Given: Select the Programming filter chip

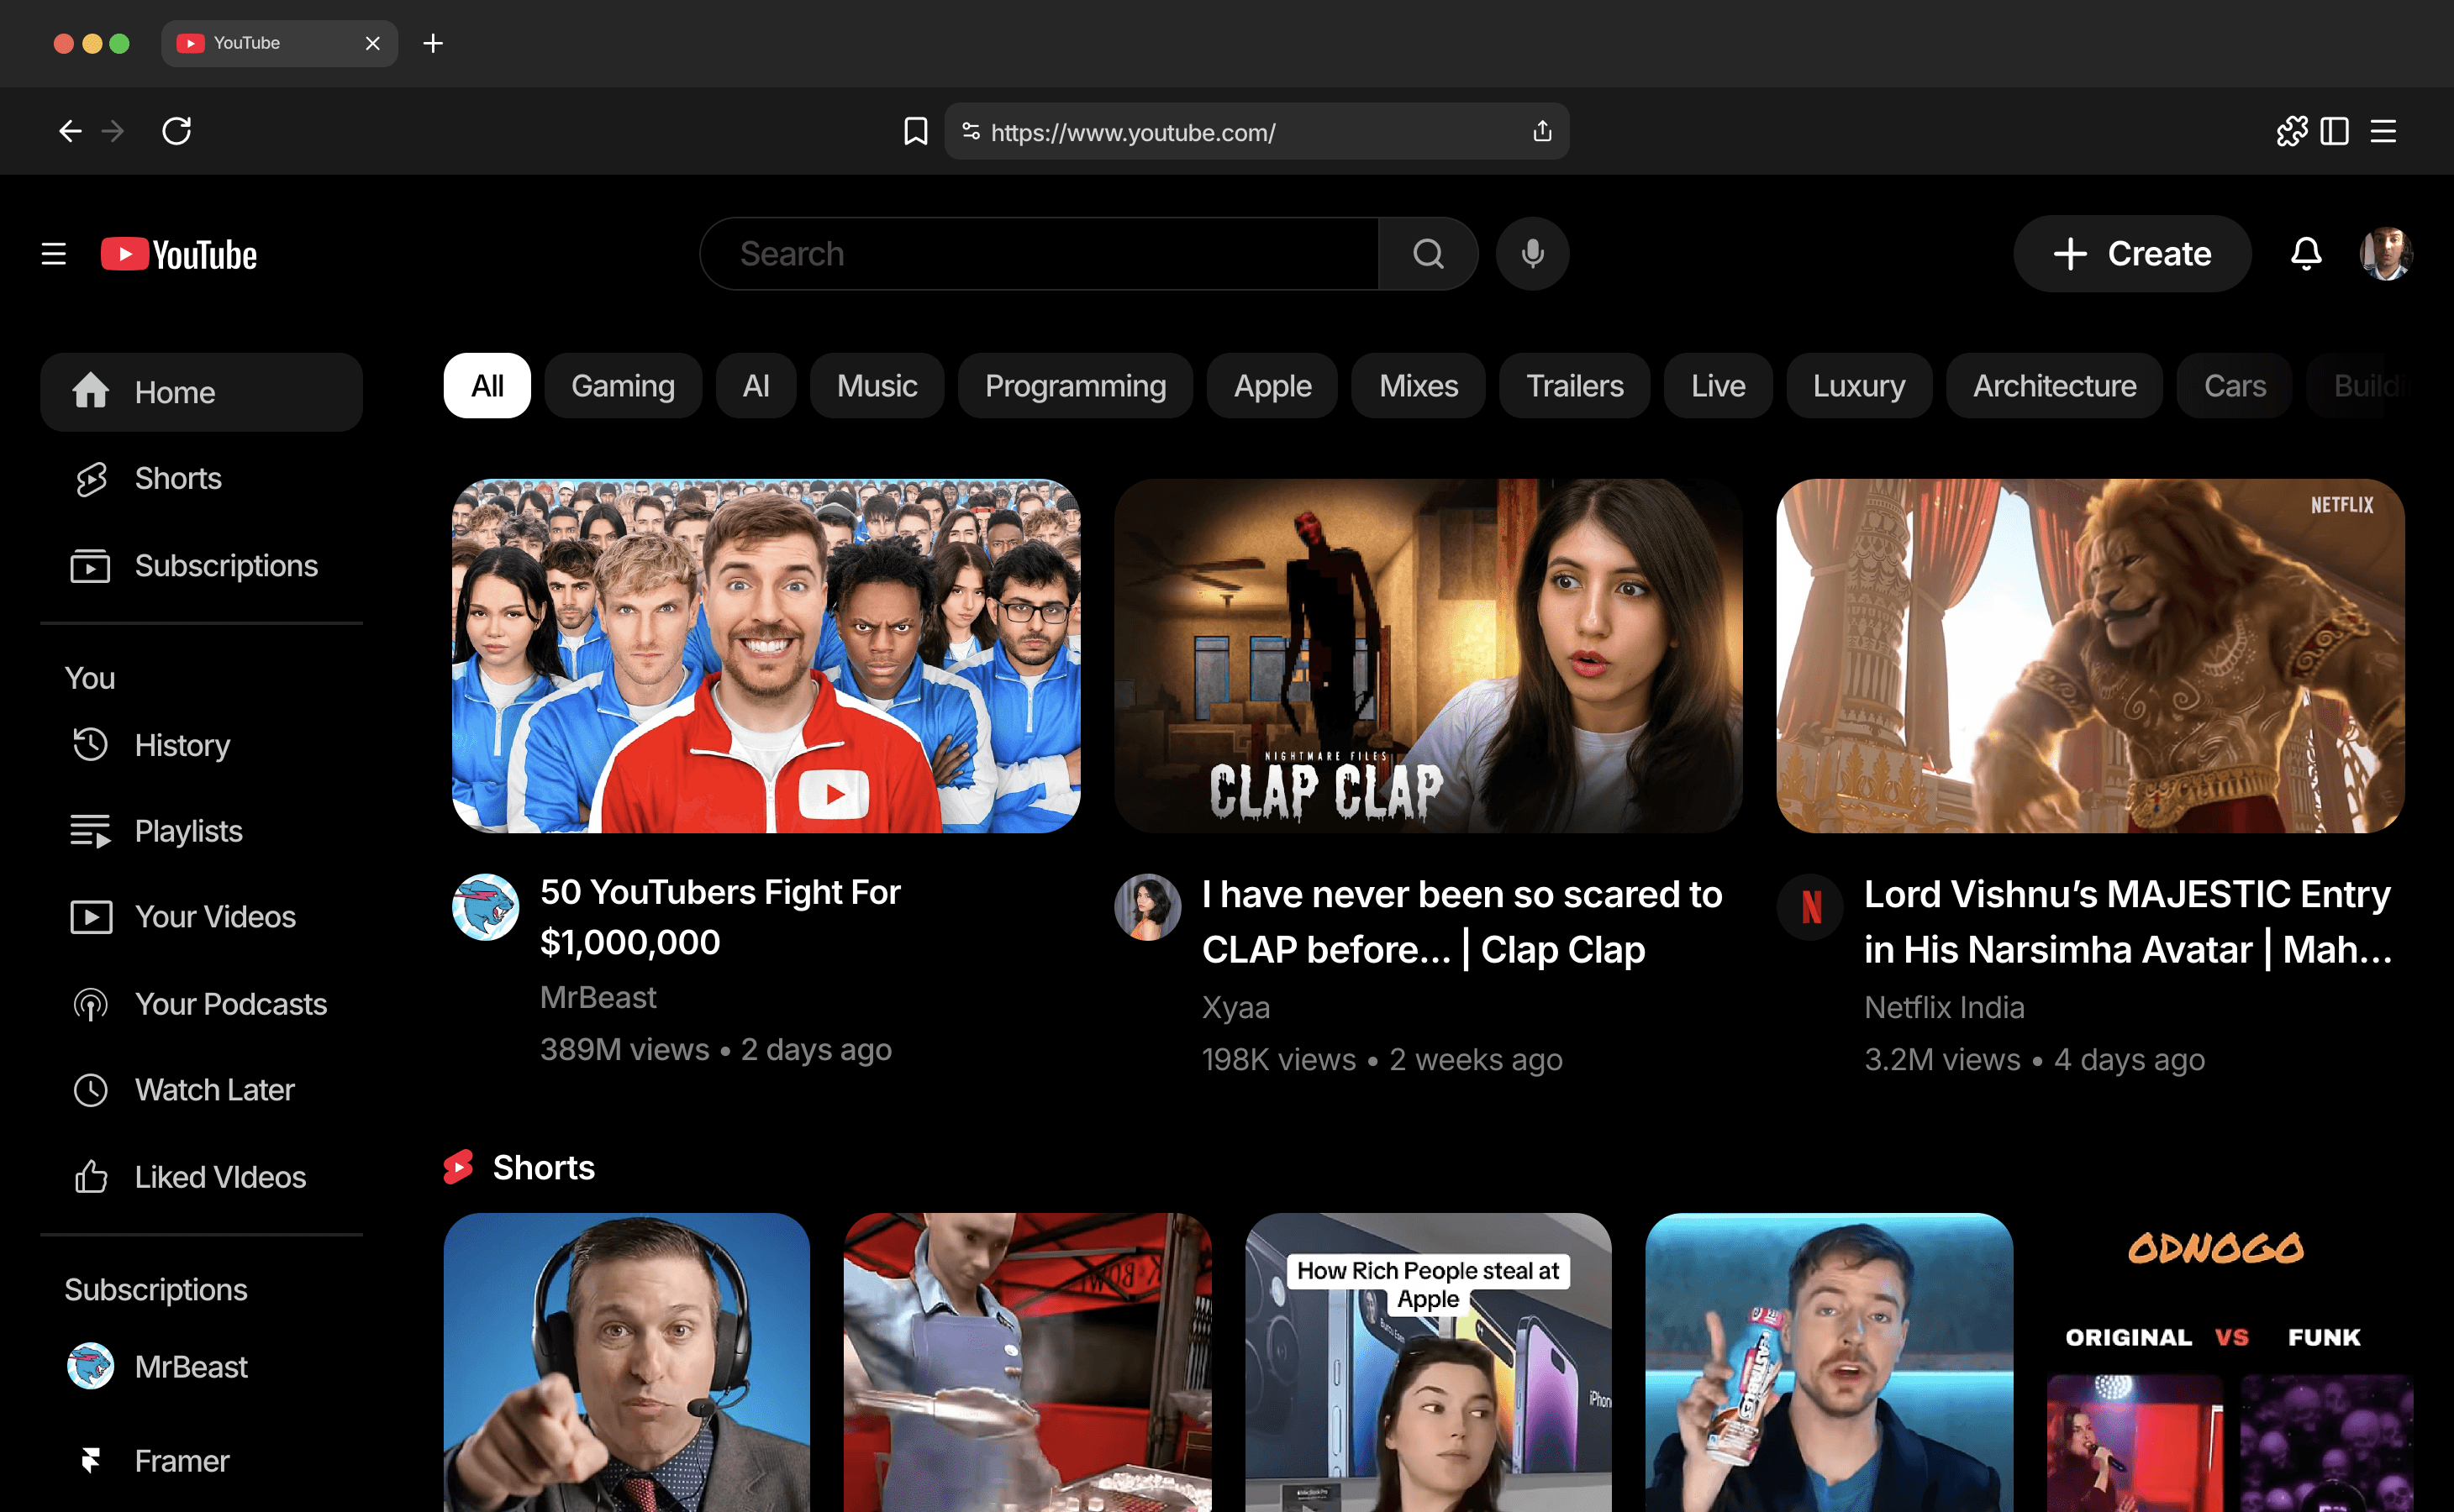Looking at the screenshot, I should (x=1076, y=386).
